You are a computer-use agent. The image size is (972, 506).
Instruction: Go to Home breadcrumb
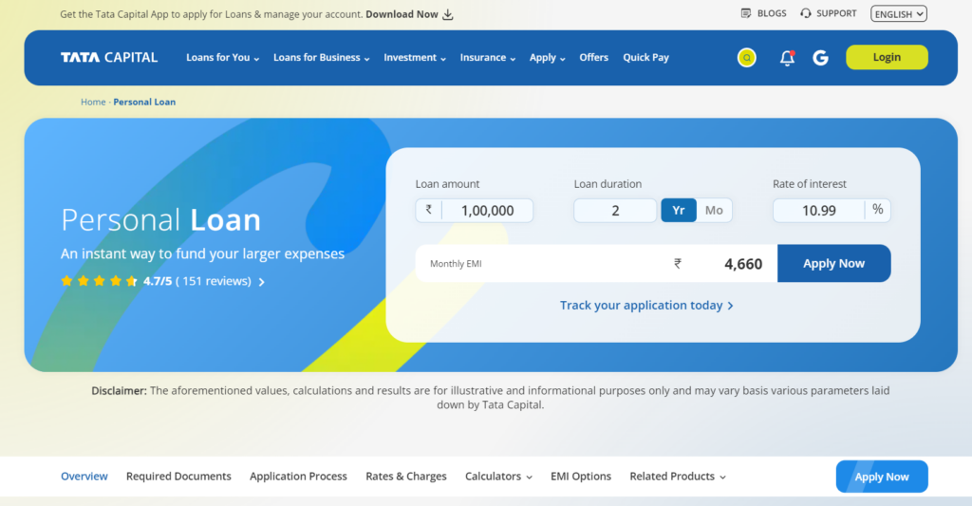click(93, 103)
